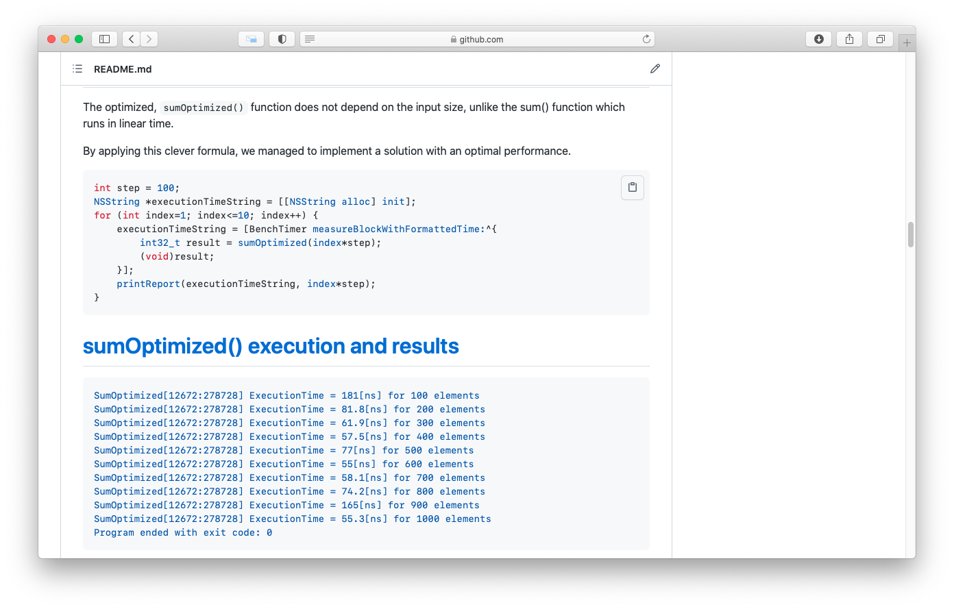Toggle the Safari sidebar panel
The width and height of the screenshot is (954, 609).
[104, 39]
